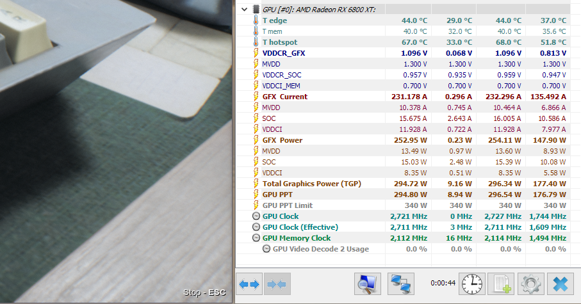Select the GPU PPT Limit label

tap(288, 205)
